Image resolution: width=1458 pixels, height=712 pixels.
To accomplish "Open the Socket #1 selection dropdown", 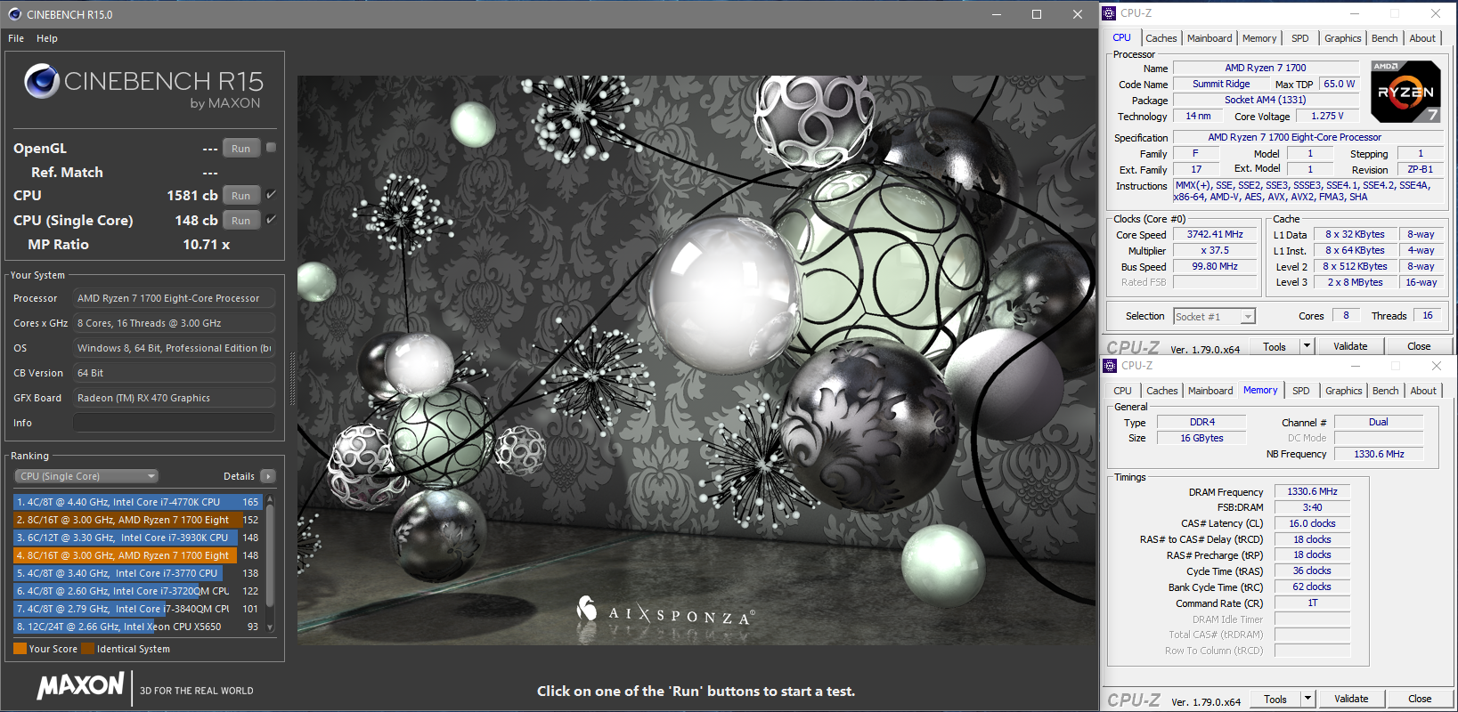I will (x=1214, y=317).
